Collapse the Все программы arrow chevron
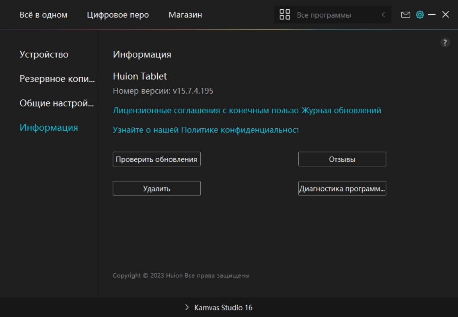 (x=383, y=15)
